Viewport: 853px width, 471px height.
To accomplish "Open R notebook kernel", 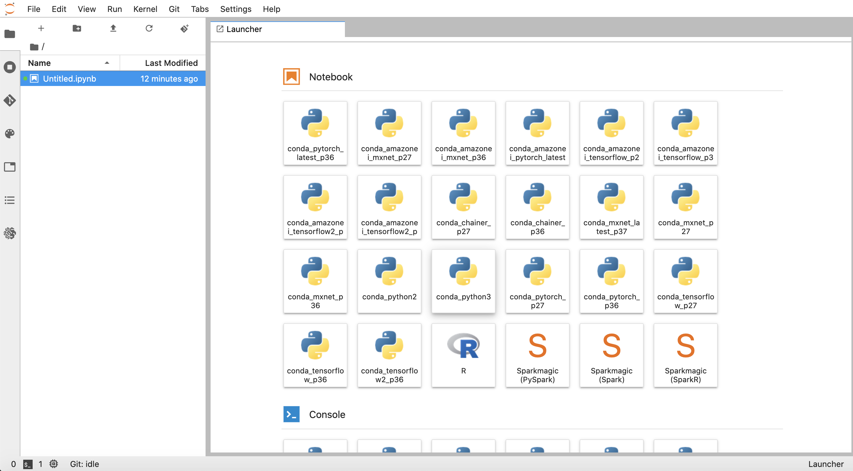I will coord(463,355).
